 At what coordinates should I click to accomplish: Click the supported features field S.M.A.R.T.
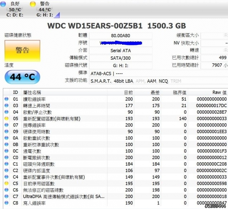tap(159, 81)
